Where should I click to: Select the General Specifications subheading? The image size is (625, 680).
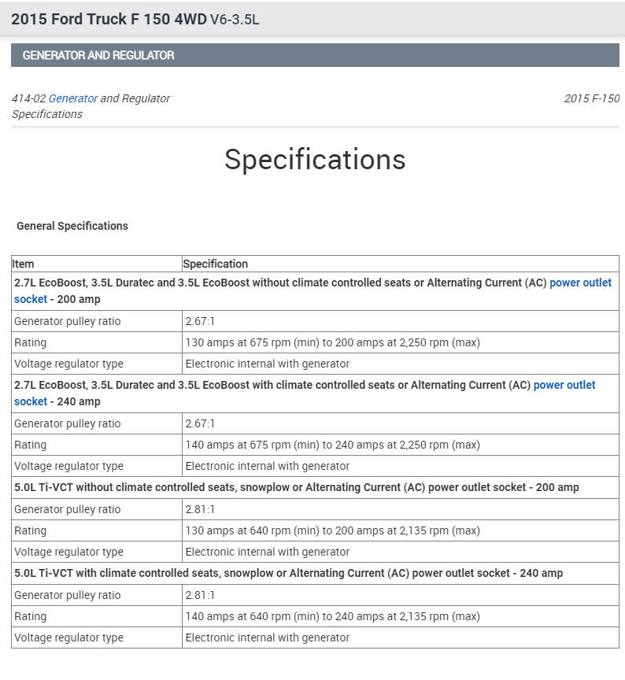[x=72, y=226]
